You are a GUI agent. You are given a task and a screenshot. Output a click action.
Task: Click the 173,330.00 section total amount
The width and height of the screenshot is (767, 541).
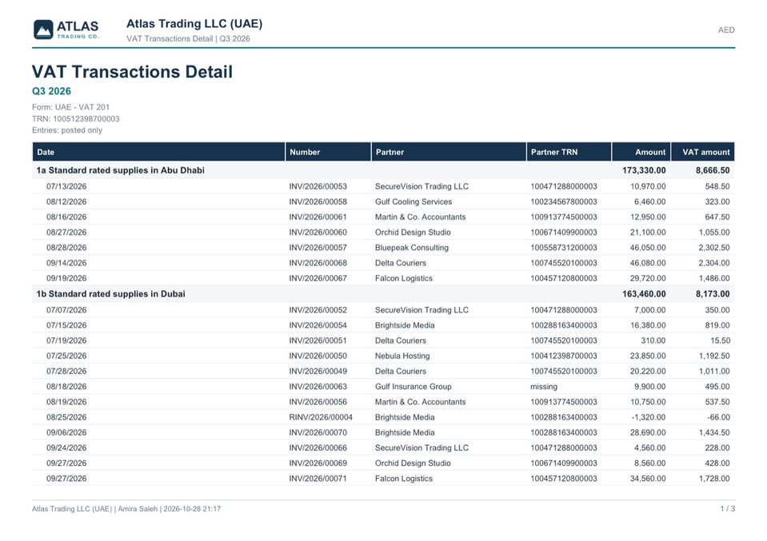tap(644, 170)
